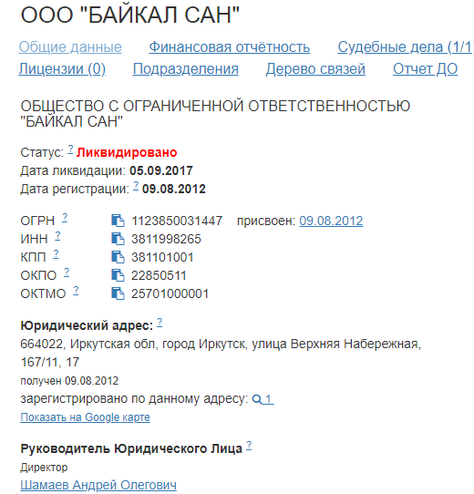Select the ОГРН number 1123850031447

click(x=177, y=221)
